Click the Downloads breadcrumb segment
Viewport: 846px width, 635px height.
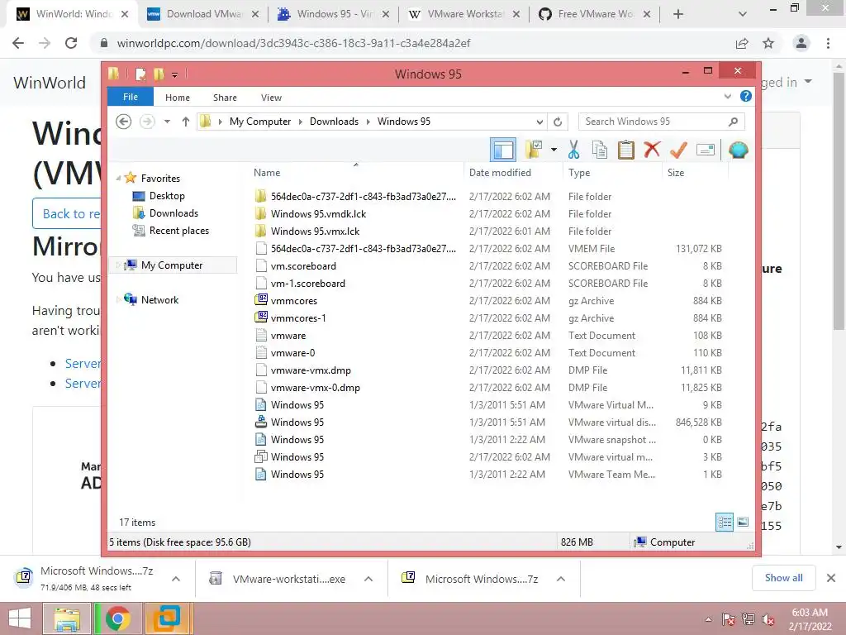(334, 122)
